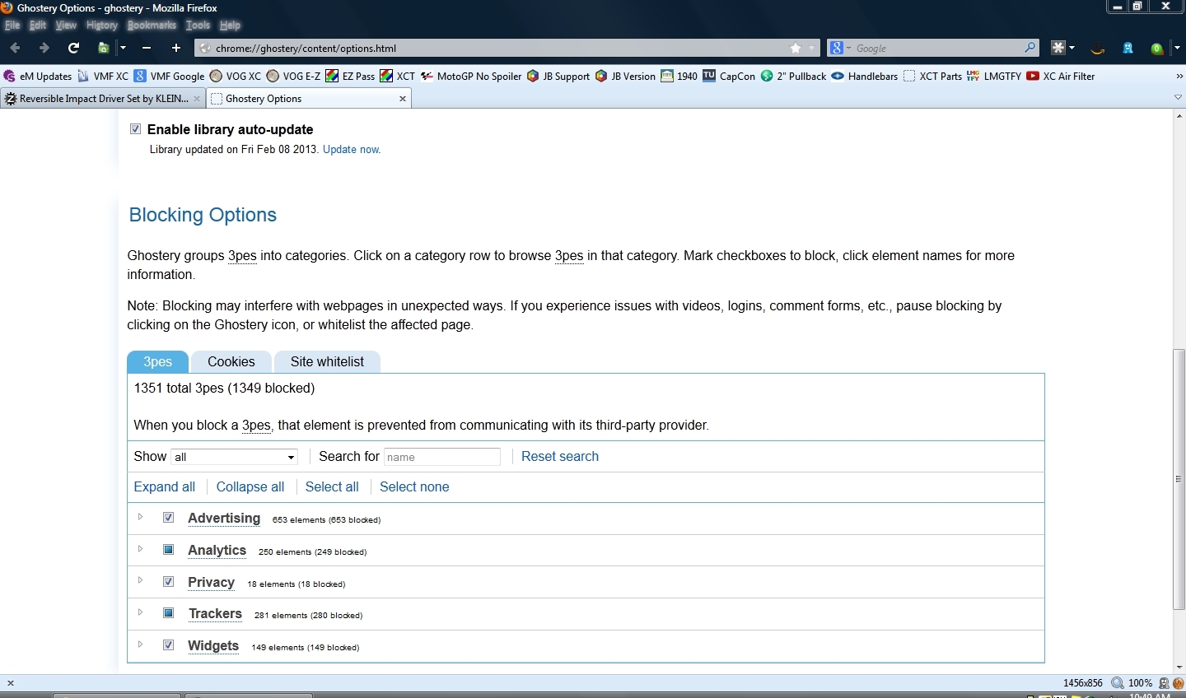Open the XC Air Filter YouTube bookmark

click(1061, 77)
